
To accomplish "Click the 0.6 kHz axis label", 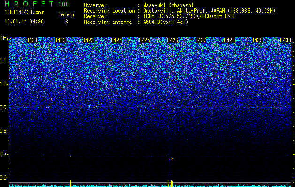I will (x=4, y=178).
